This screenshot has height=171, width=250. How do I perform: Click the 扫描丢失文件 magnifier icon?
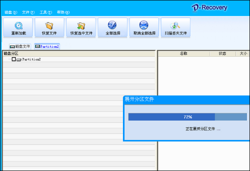(x=175, y=26)
